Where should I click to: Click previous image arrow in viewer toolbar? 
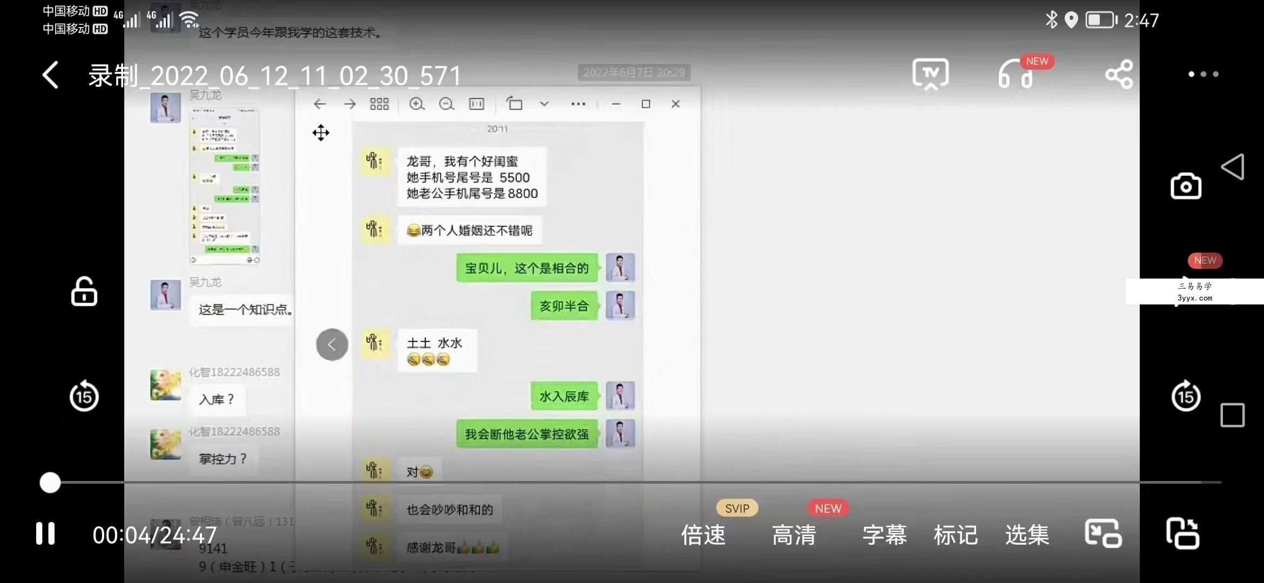(320, 104)
